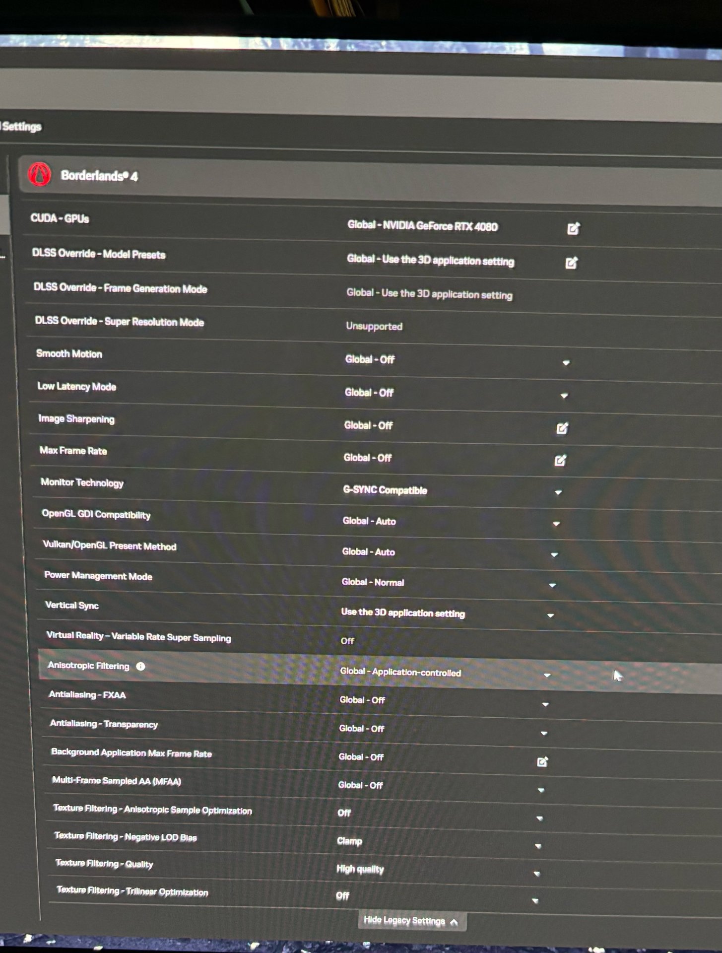Click the G-SYNC Compatible value
722x953 pixels.
click(x=385, y=490)
